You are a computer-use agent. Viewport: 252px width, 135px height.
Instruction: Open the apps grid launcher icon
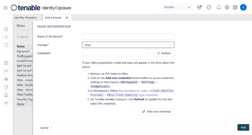(235, 7)
